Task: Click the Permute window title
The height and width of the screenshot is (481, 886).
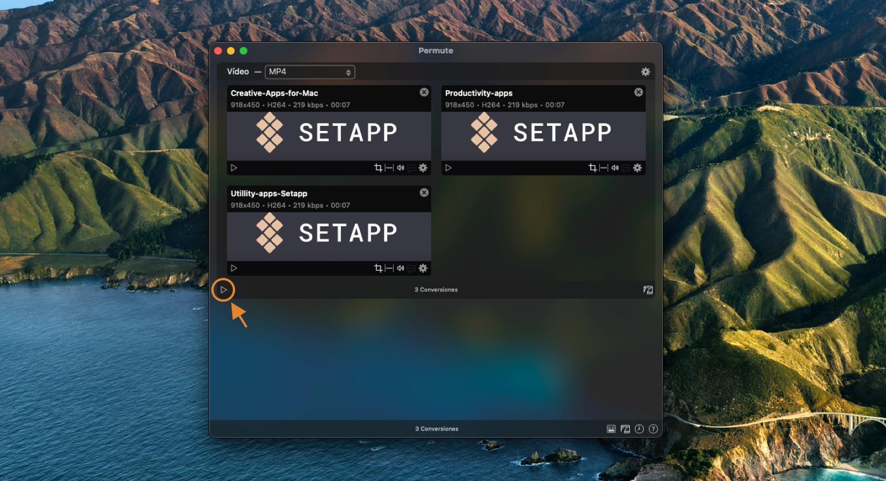Action: point(436,50)
